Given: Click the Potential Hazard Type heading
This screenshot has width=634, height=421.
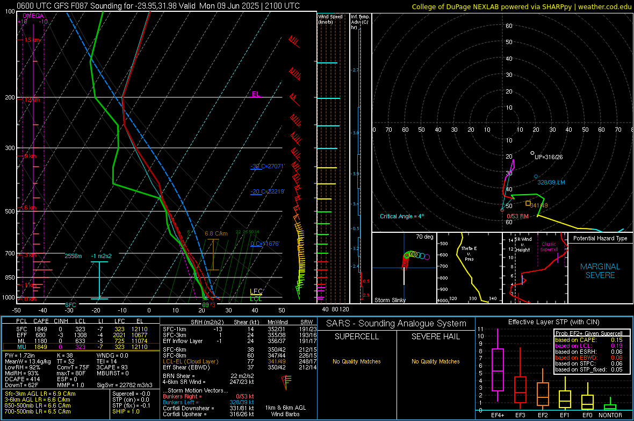Looking at the screenshot, I should coord(600,238).
